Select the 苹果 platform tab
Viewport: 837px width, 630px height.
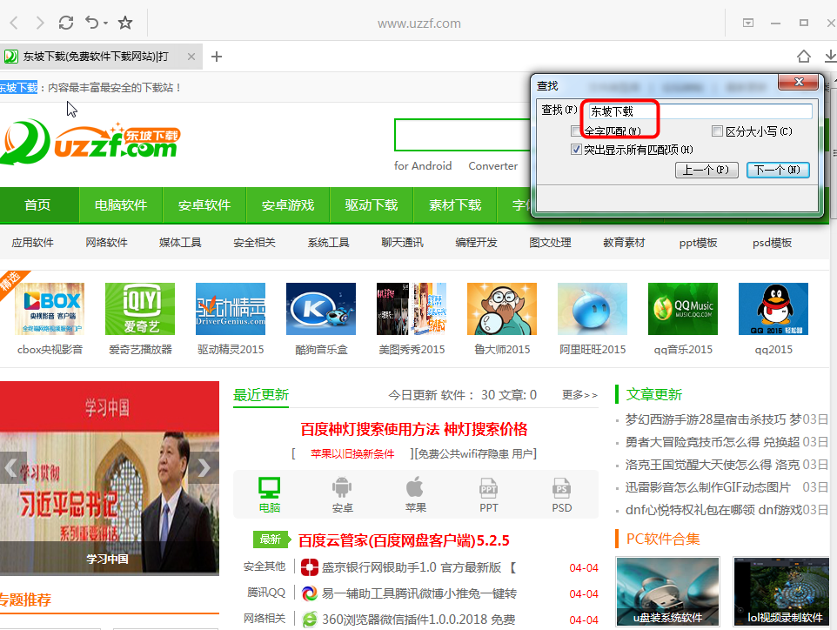(x=415, y=495)
